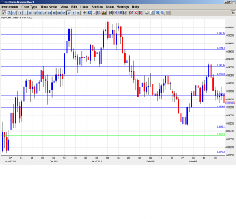Screen dimensions: 236x219
Task: Open the Studies menu
Action: tap(97, 7)
